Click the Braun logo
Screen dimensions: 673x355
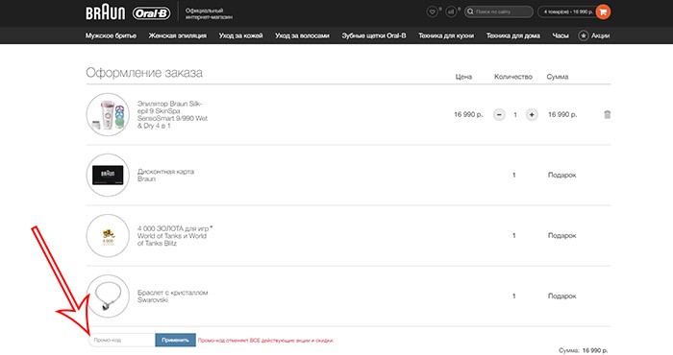pos(105,12)
